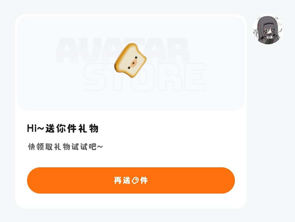The height and width of the screenshot is (222, 295).
Task: Click white card area below orange button
Action: pyautogui.click(x=131, y=201)
